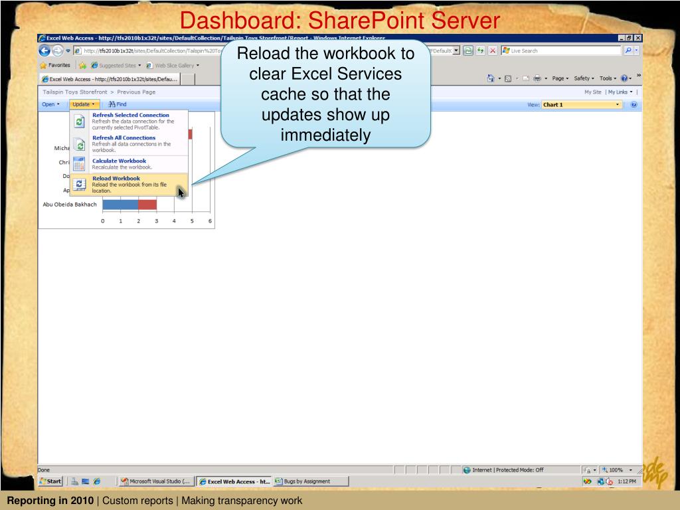Expand the My Links menu
Viewport: 680px width, 510px height.
pyautogui.click(x=620, y=92)
